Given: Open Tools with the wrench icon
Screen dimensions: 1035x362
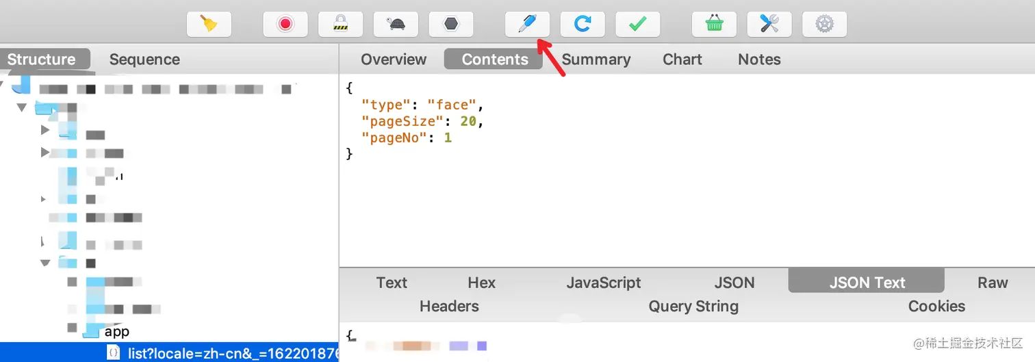Looking at the screenshot, I should [769, 24].
